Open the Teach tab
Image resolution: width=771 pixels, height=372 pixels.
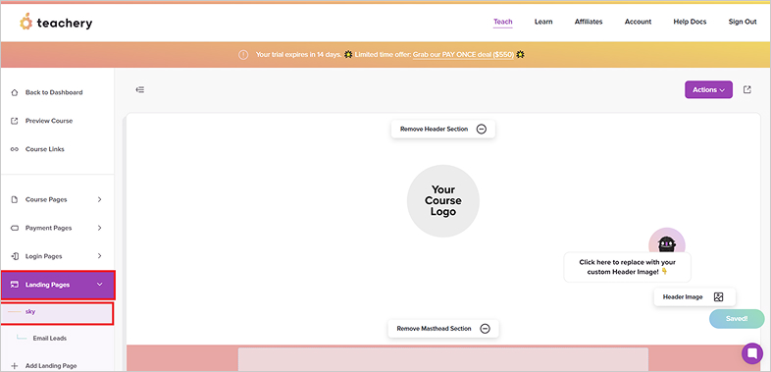tap(503, 22)
